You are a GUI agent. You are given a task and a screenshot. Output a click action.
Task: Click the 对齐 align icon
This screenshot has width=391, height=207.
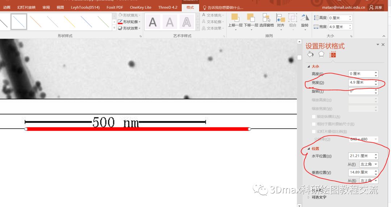tap(281, 18)
